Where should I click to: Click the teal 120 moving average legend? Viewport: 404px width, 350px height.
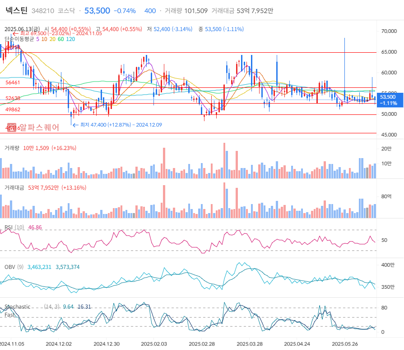[x=70, y=39]
